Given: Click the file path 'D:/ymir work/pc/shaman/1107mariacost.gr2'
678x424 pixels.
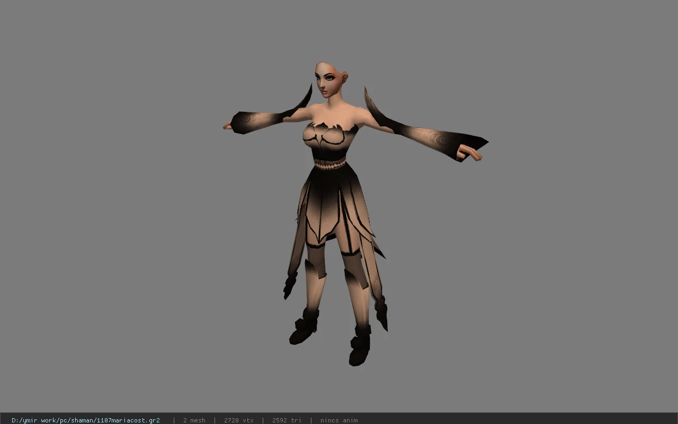Looking at the screenshot, I should tap(86, 420).
